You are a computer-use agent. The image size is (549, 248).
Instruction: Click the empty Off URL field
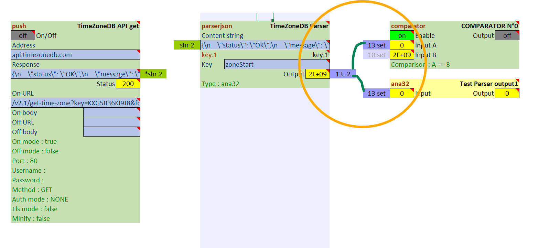tap(111, 122)
